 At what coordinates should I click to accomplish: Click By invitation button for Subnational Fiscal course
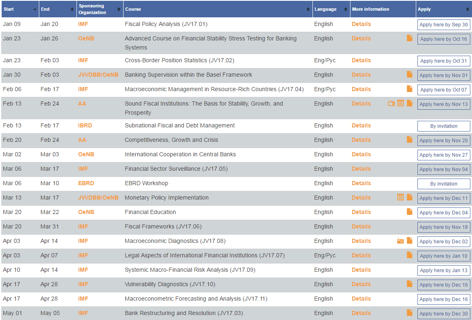click(444, 126)
